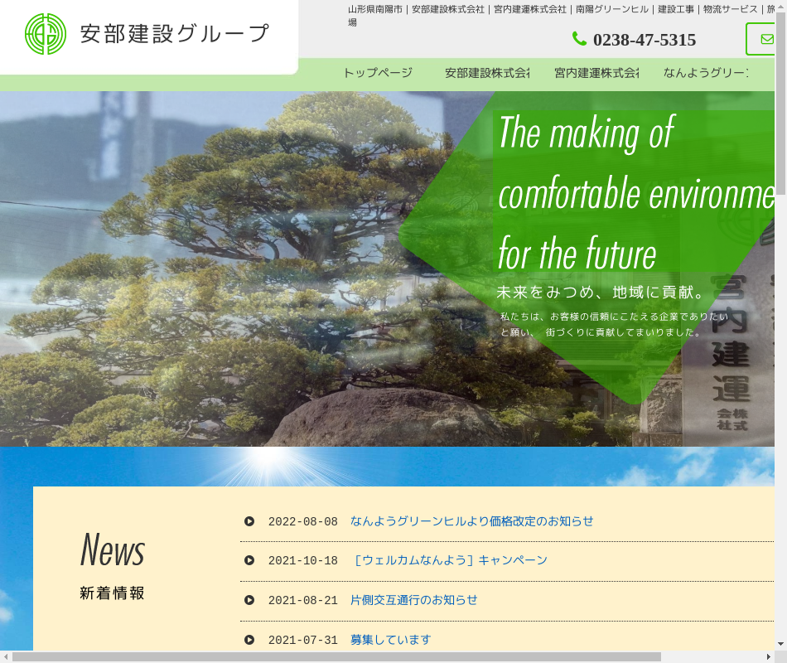
Task: Select the 宮内建運株式会社 navigation item
Action: click(x=596, y=73)
